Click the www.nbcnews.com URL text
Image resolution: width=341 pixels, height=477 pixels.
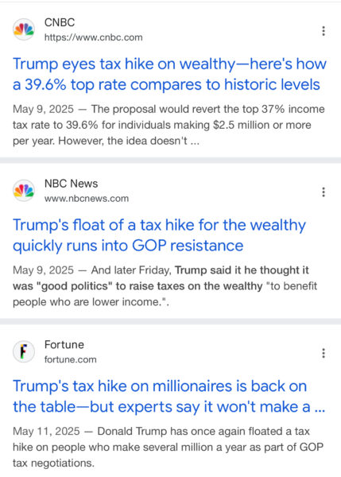[87, 199]
